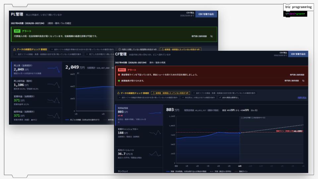Click the large 803万円 figure above CF chart
The height and width of the screenshot is (179, 318).
click(173, 110)
